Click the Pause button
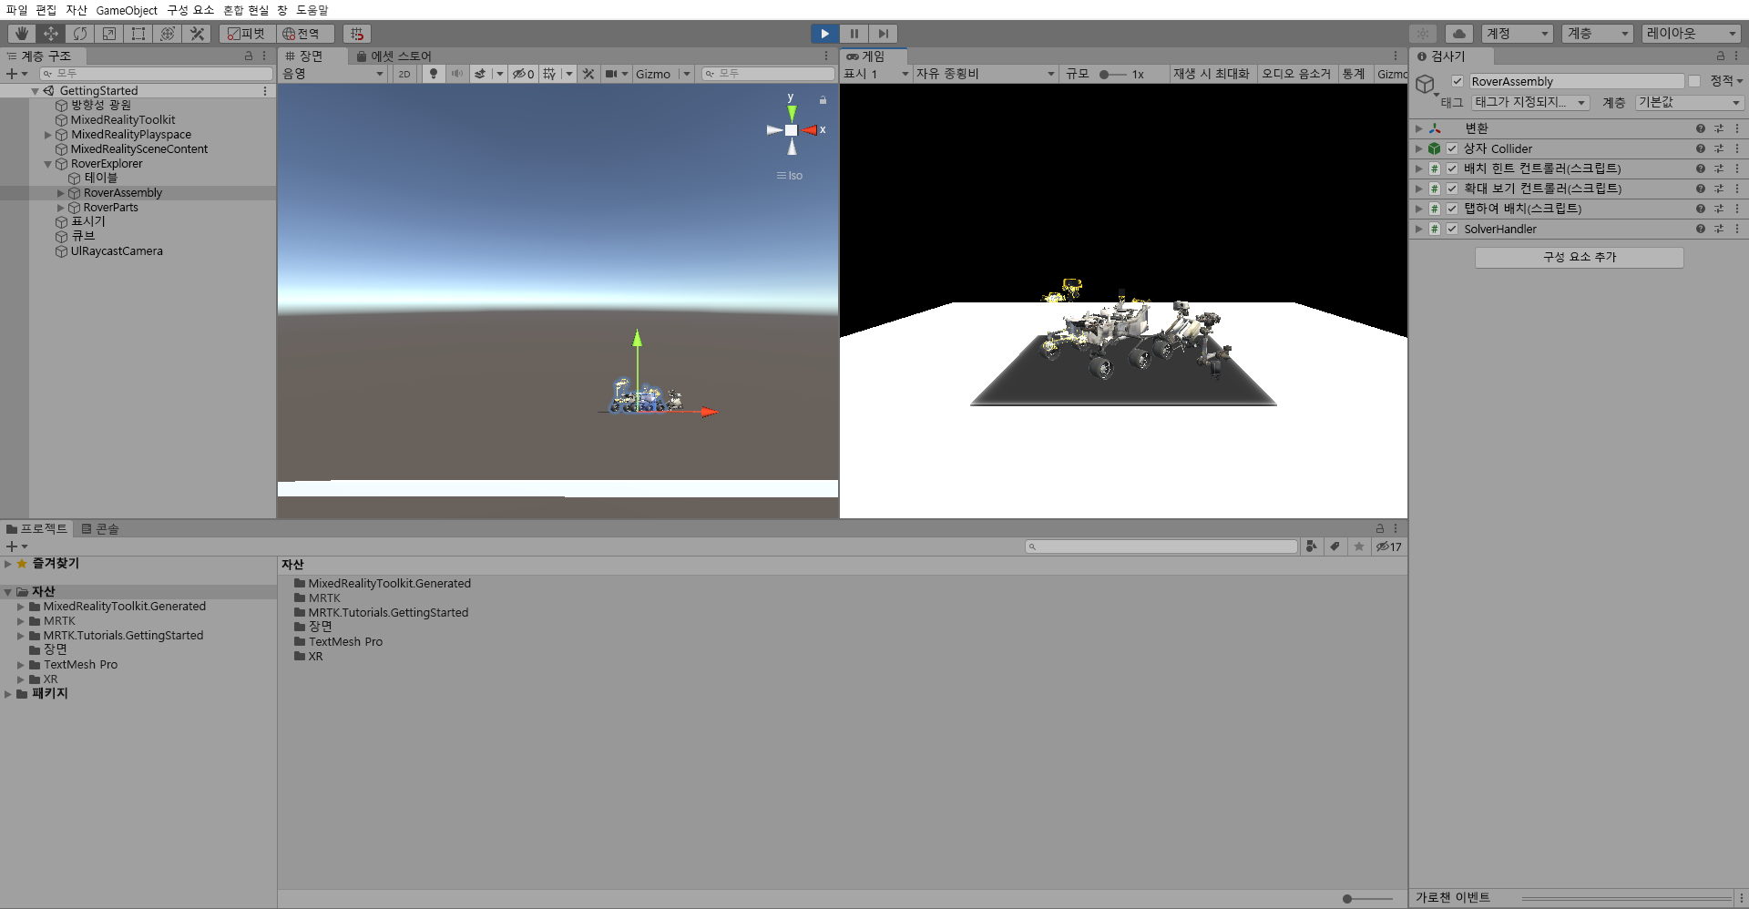 pos(854,34)
